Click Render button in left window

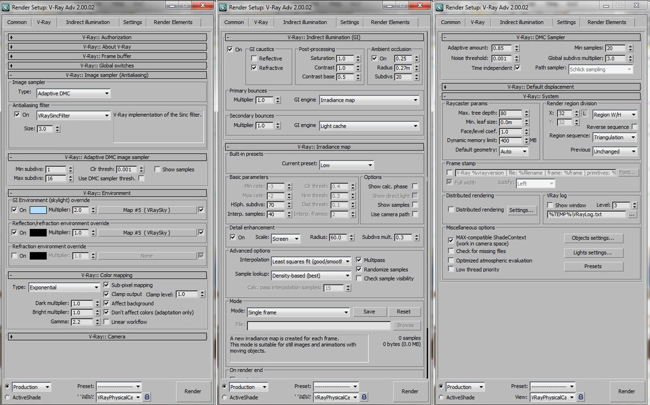pyautogui.click(x=193, y=391)
